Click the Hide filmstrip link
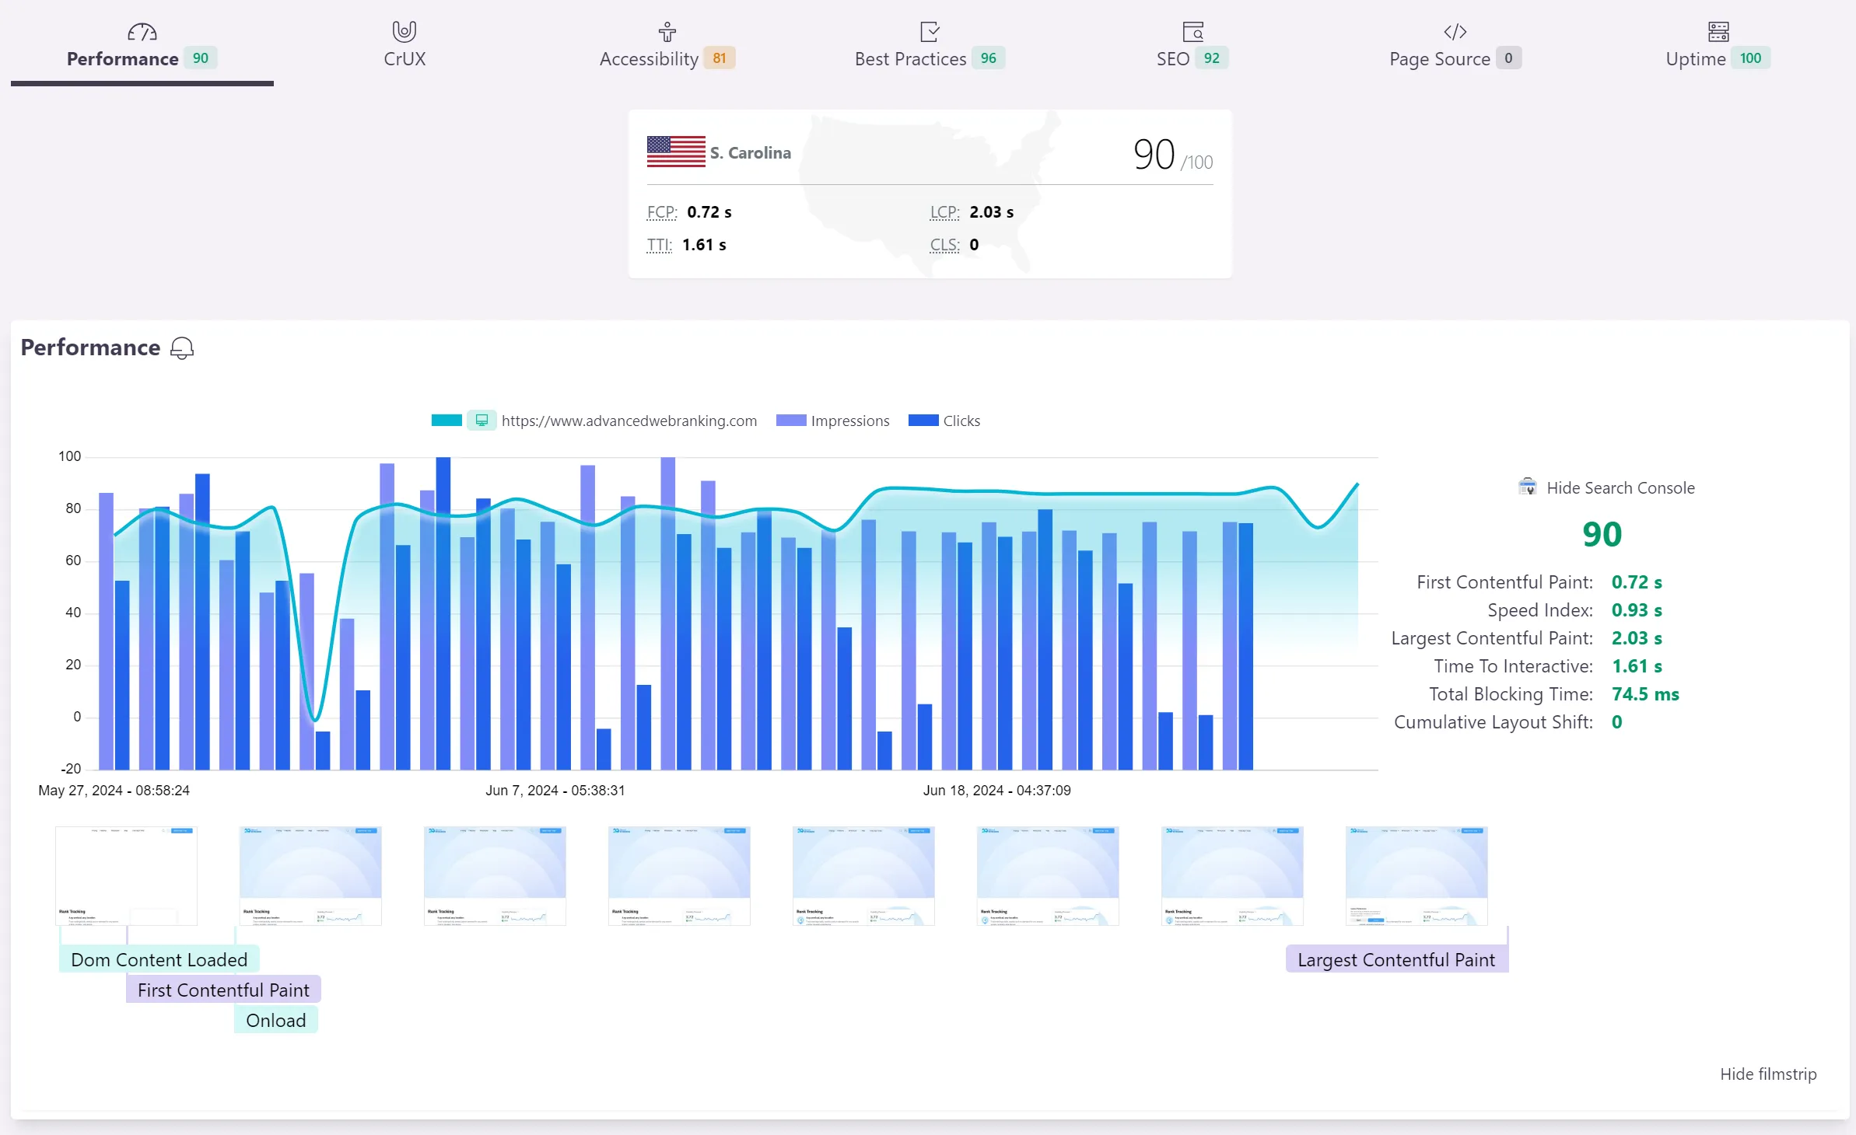The width and height of the screenshot is (1856, 1135). click(1767, 1073)
